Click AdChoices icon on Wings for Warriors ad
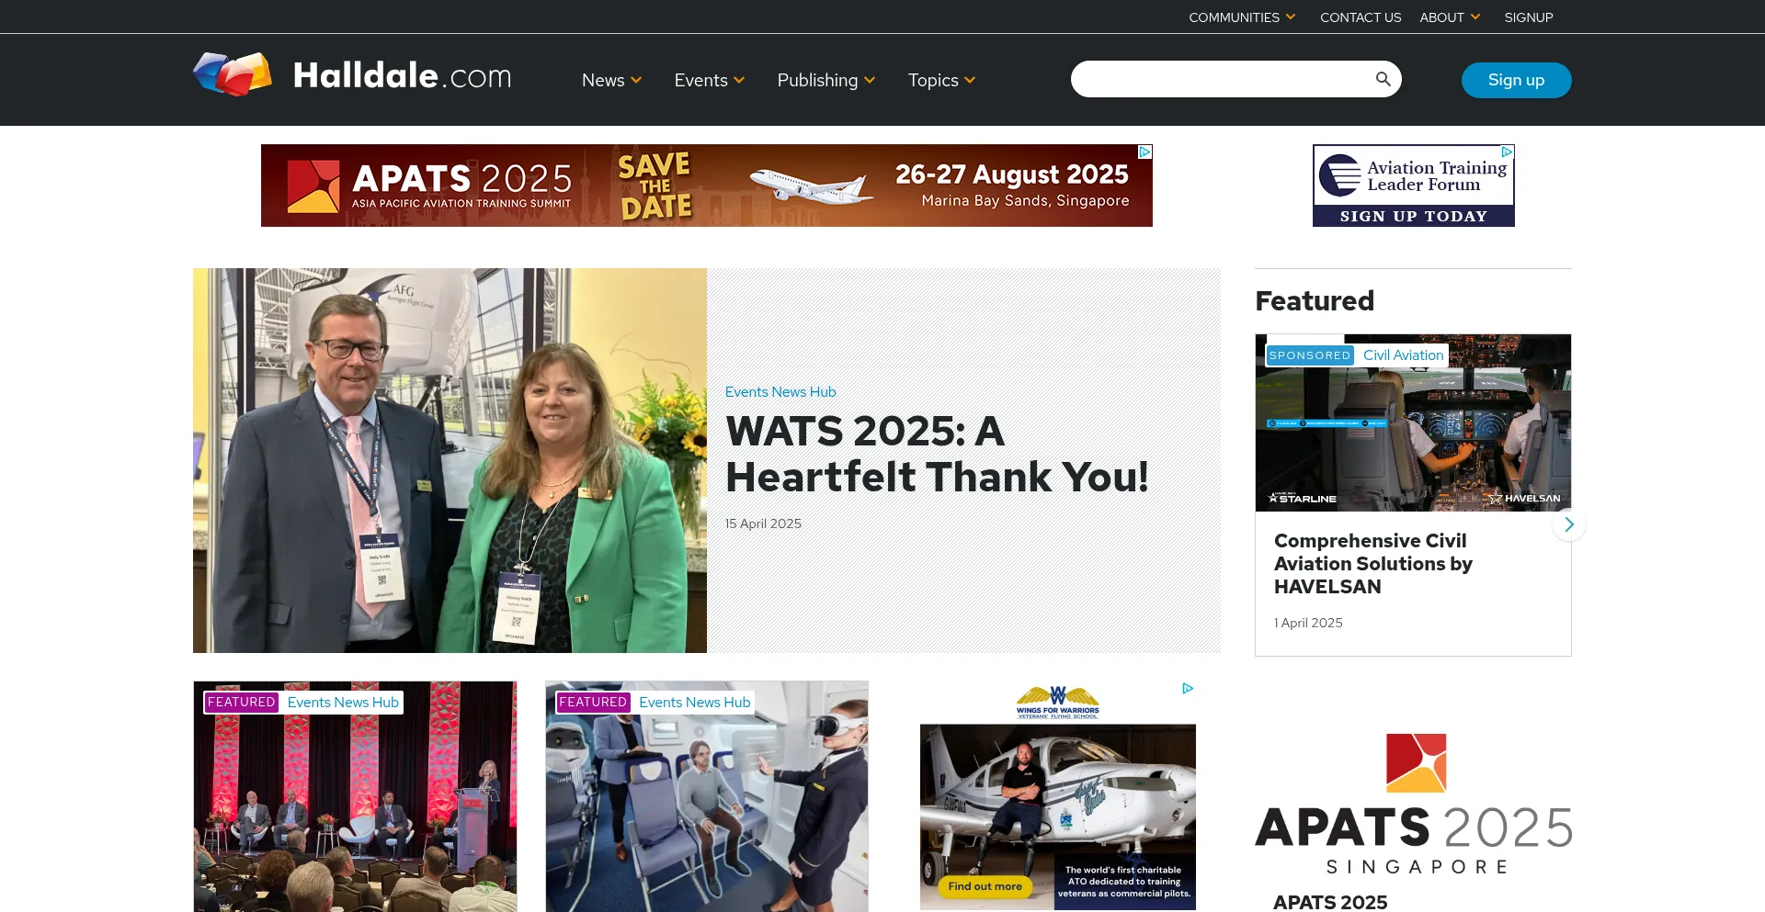Viewport: 1765px width, 912px height. [1188, 689]
